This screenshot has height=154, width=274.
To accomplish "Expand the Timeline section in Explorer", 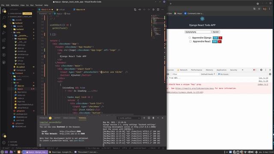I will [x=13, y=145].
